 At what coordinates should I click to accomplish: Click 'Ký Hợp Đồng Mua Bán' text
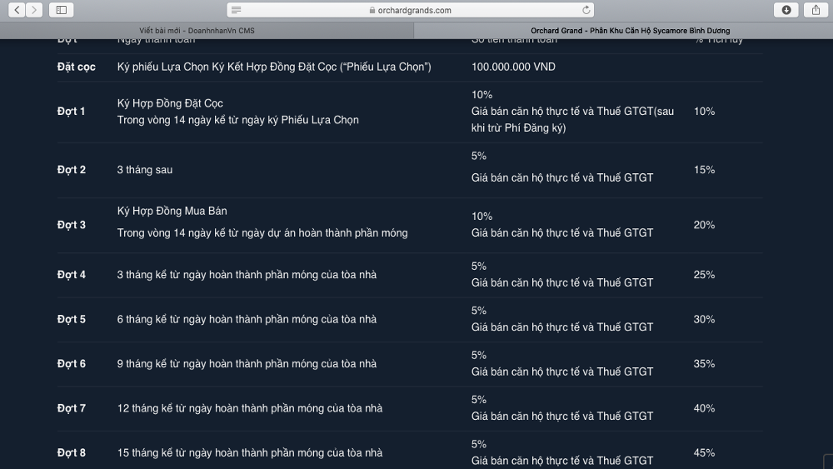point(172,211)
